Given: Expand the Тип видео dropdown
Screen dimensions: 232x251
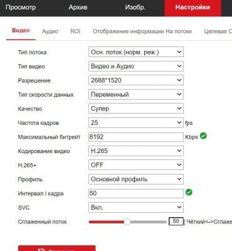Looking at the screenshot, I should click(136, 66).
